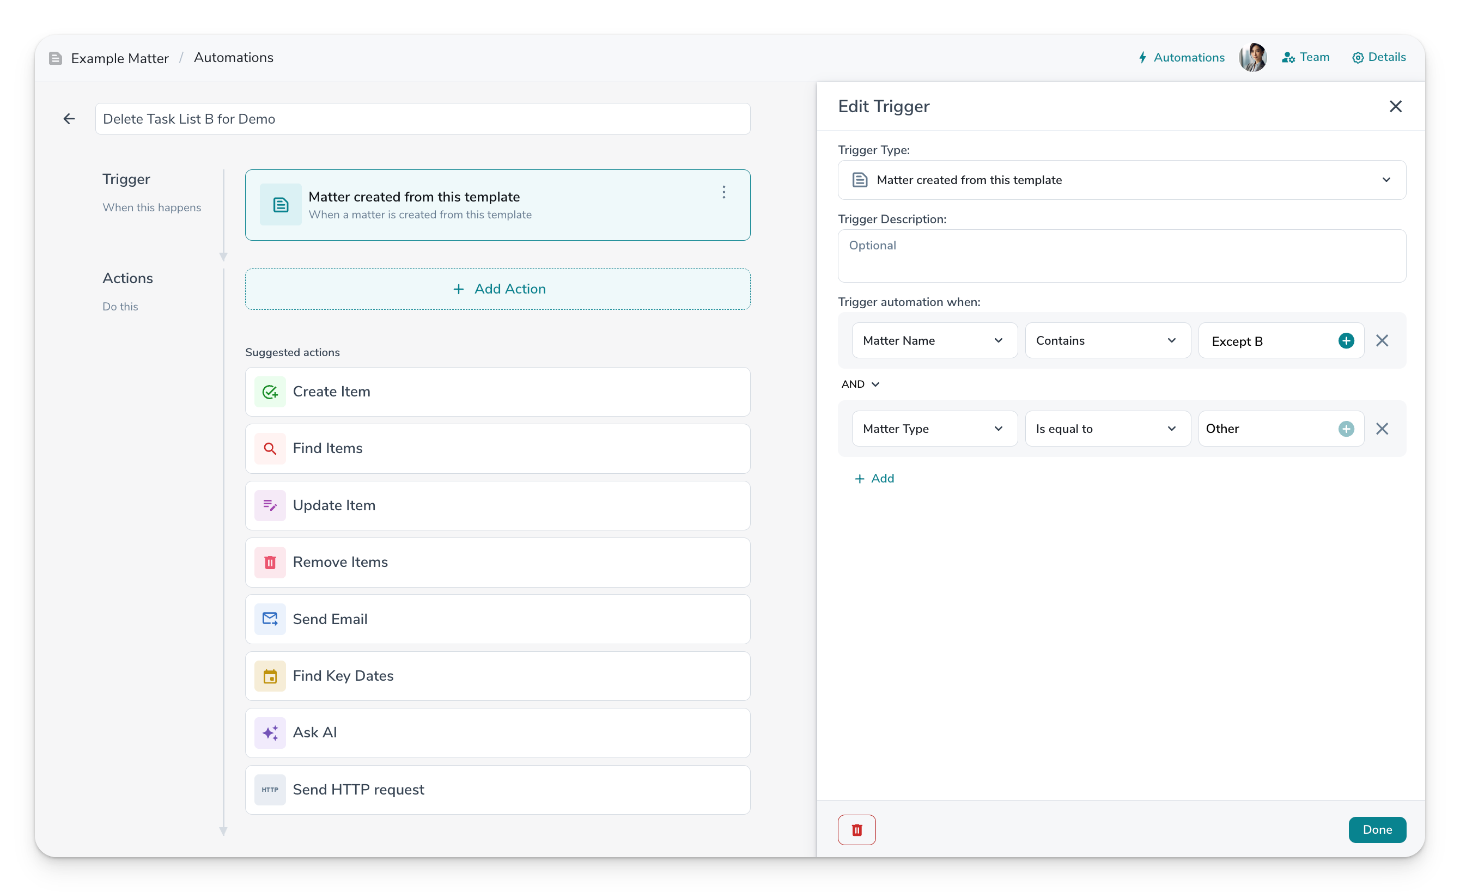Open the Matter Name field dropdown
This screenshot has width=1460, height=892.
pos(934,340)
